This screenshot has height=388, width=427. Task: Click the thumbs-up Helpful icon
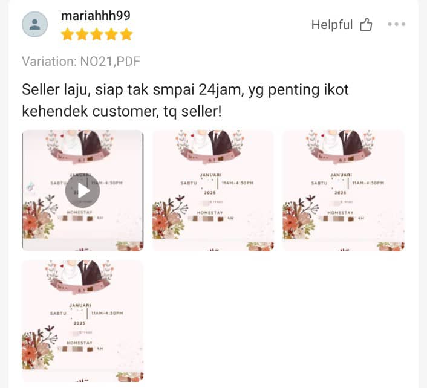(366, 25)
